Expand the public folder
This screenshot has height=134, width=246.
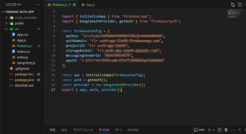point(6,23)
